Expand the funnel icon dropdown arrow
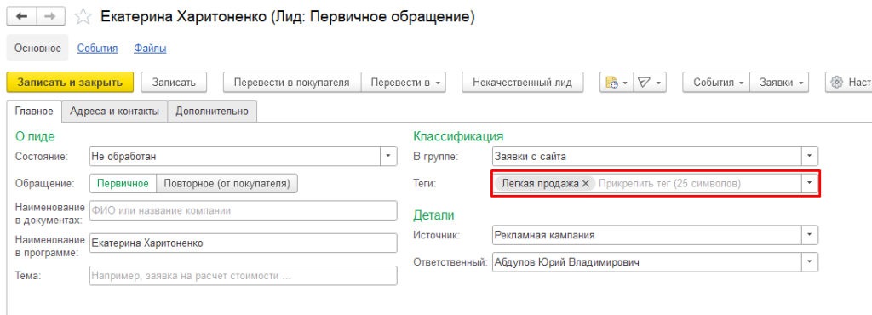This screenshot has height=315, width=872. pyautogui.click(x=658, y=83)
